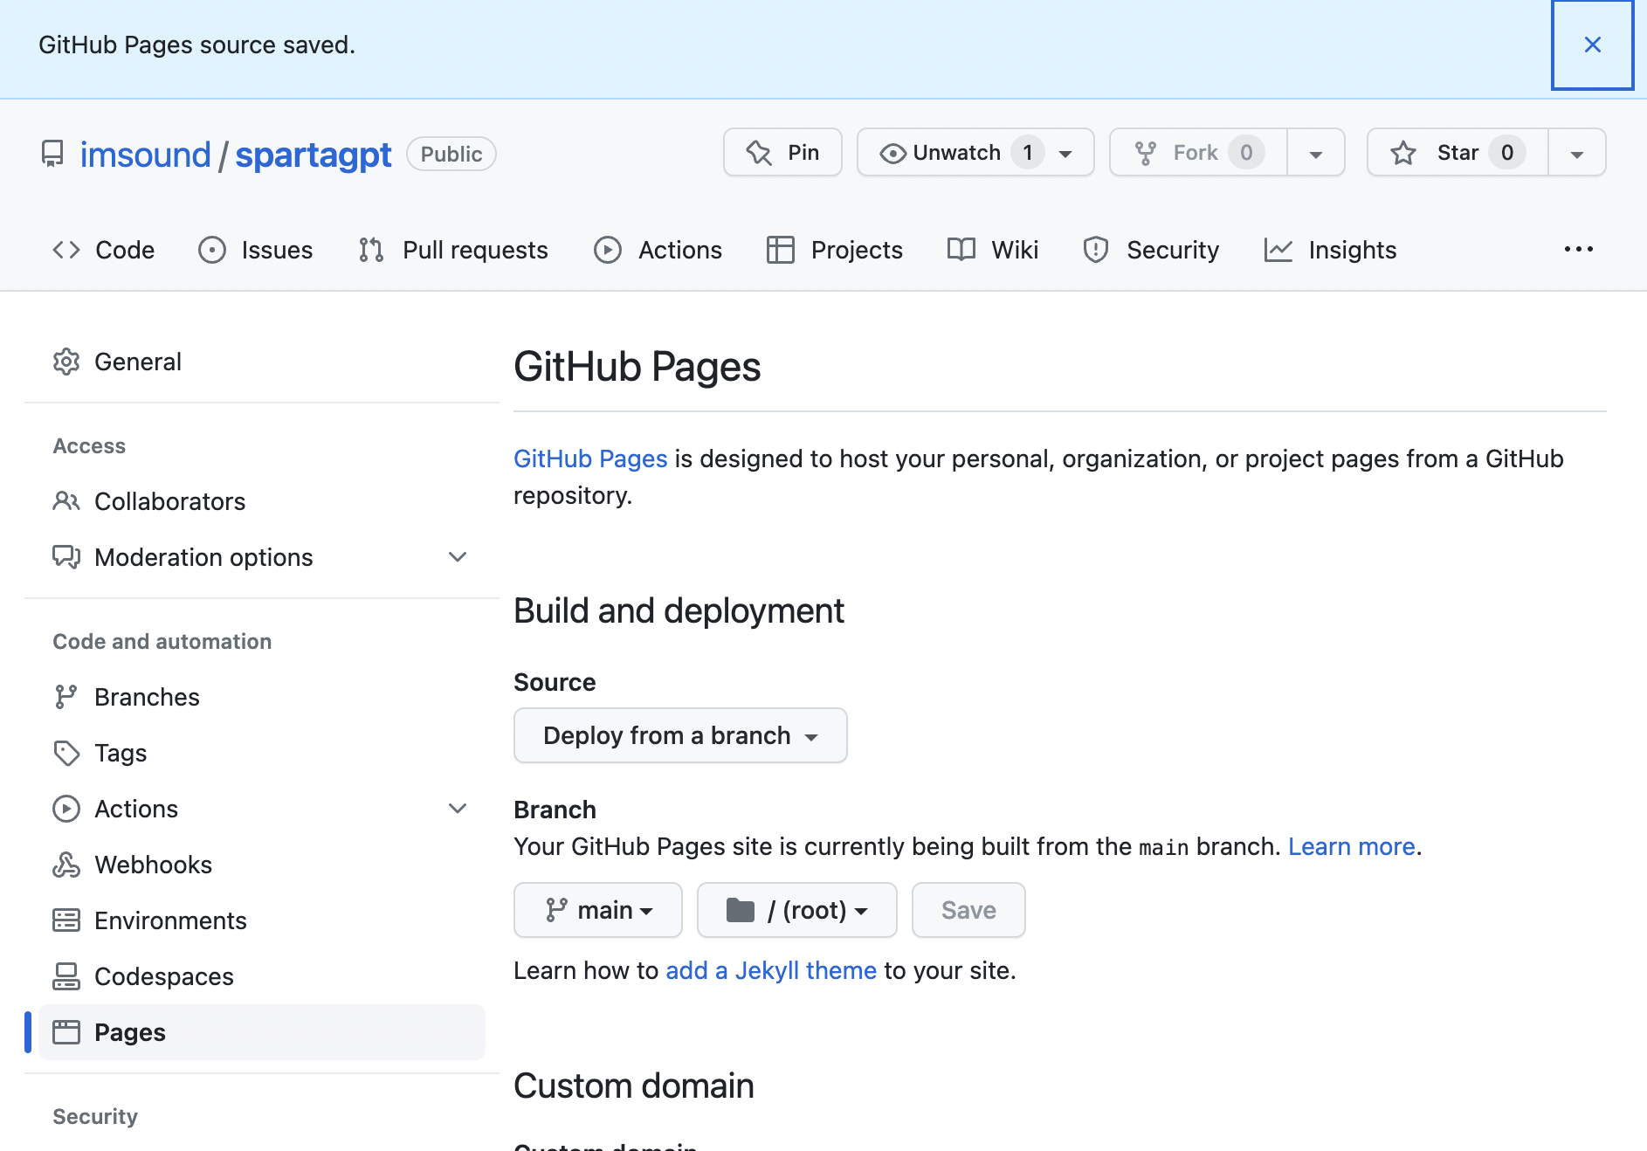Show more navigation items via three dots
Viewport: 1647px width, 1151px height.
(x=1578, y=250)
